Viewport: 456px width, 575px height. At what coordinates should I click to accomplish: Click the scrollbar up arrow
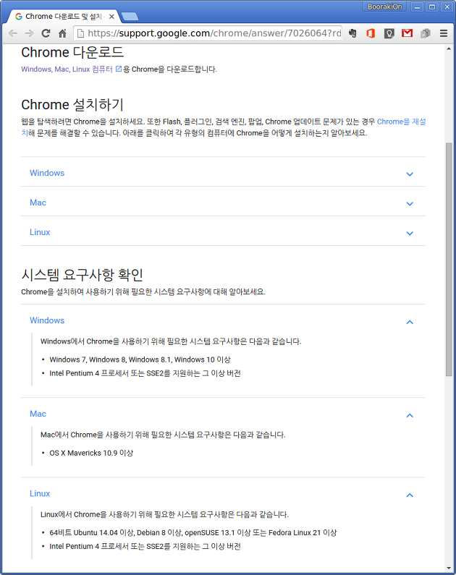(x=449, y=48)
